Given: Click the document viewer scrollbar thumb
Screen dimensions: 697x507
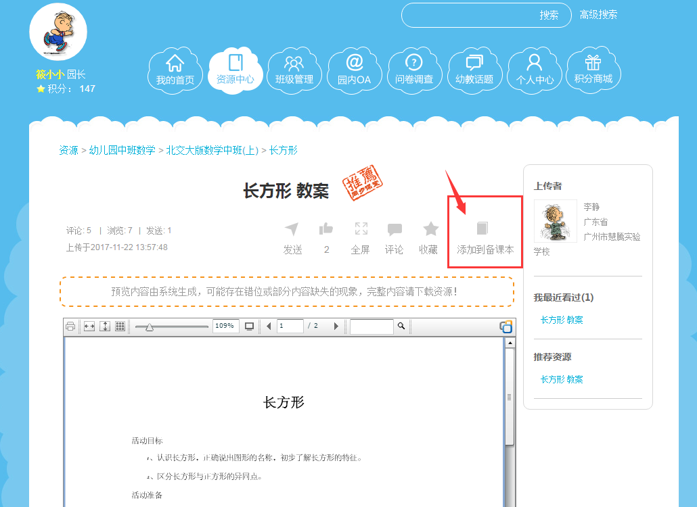Looking at the screenshot, I should (510, 396).
